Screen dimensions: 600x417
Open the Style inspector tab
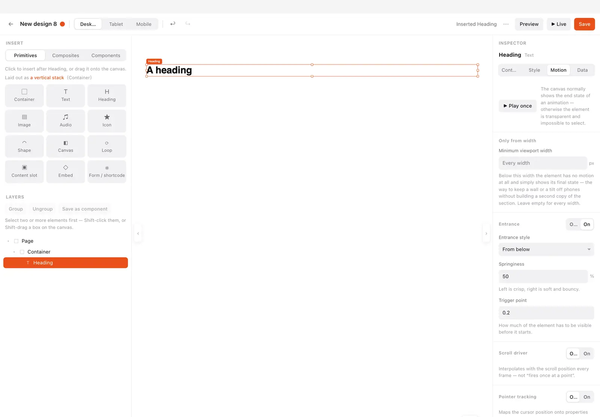[x=534, y=70]
